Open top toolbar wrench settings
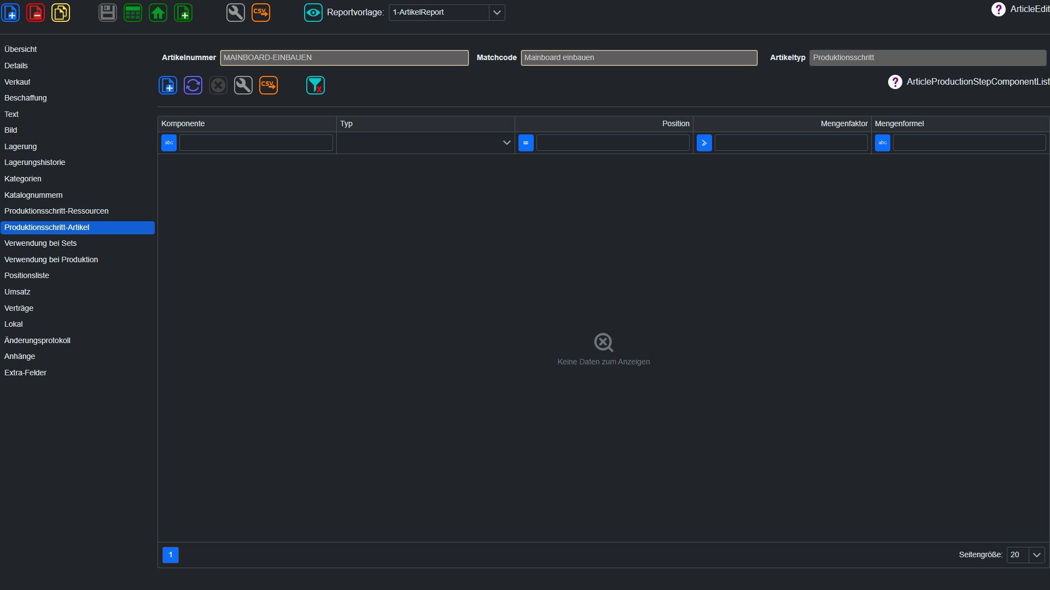The image size is (1050, 590). (x=236, y=13)
